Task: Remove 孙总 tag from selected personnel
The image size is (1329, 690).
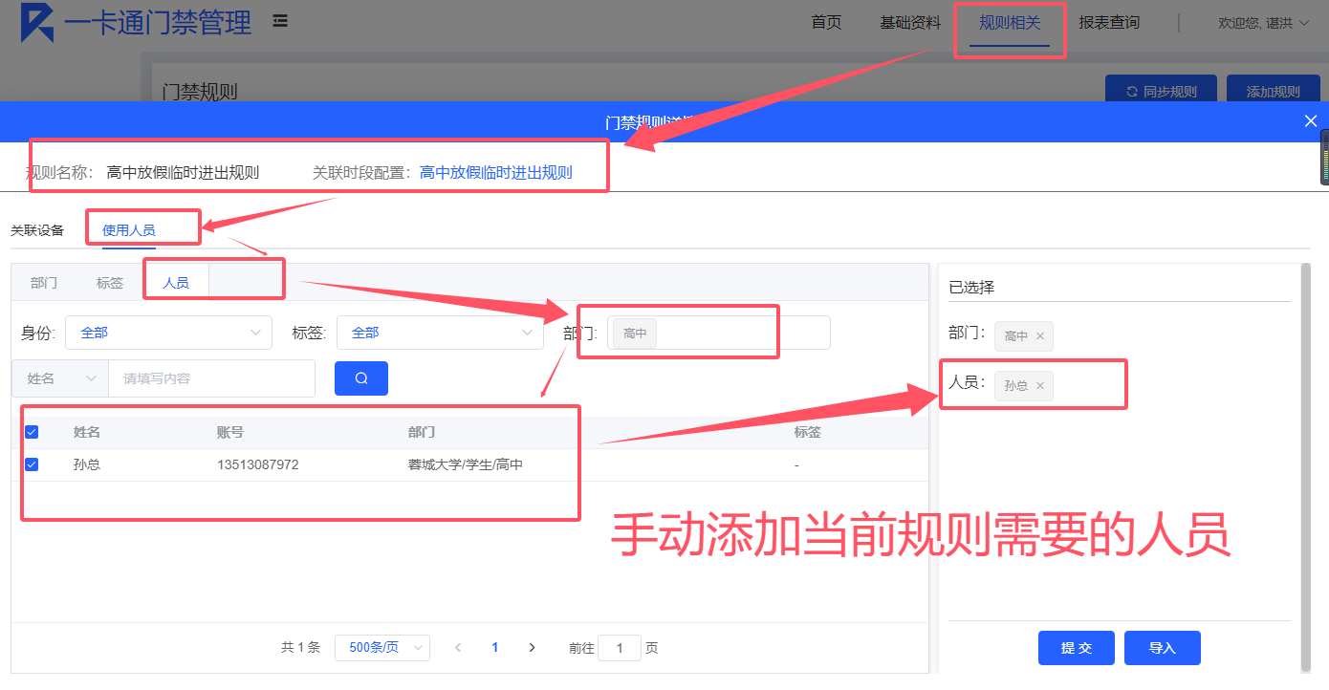Action: [1039, 386]
